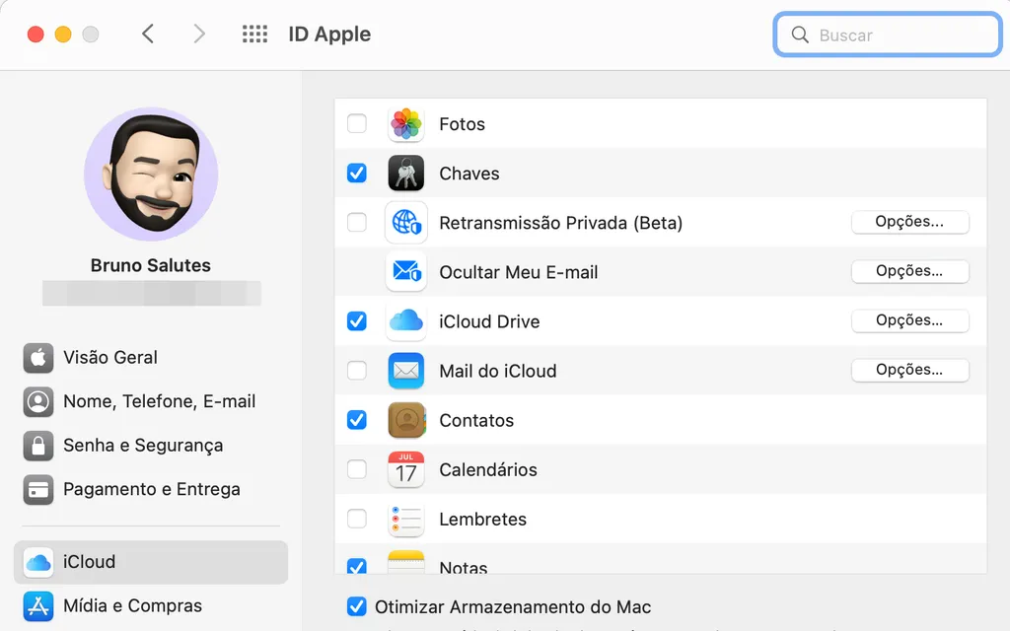Click the Lembretes label text
Viewport: 1010px width, 631px height.
[482, 519]
